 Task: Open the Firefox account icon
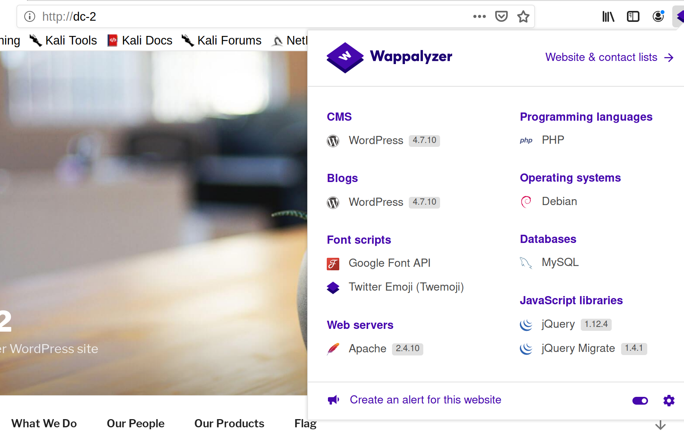tap(658, 16)
